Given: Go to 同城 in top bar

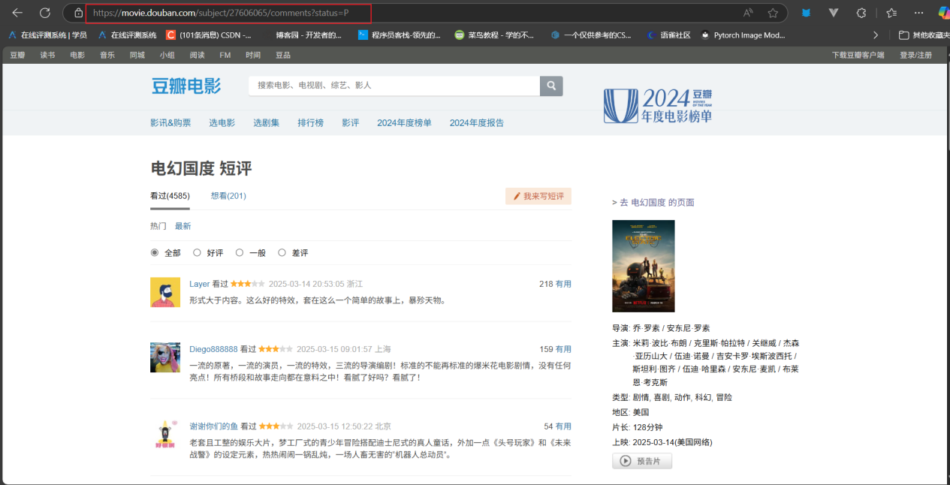Looking at the screenshot, I should [x=137, y=55].
